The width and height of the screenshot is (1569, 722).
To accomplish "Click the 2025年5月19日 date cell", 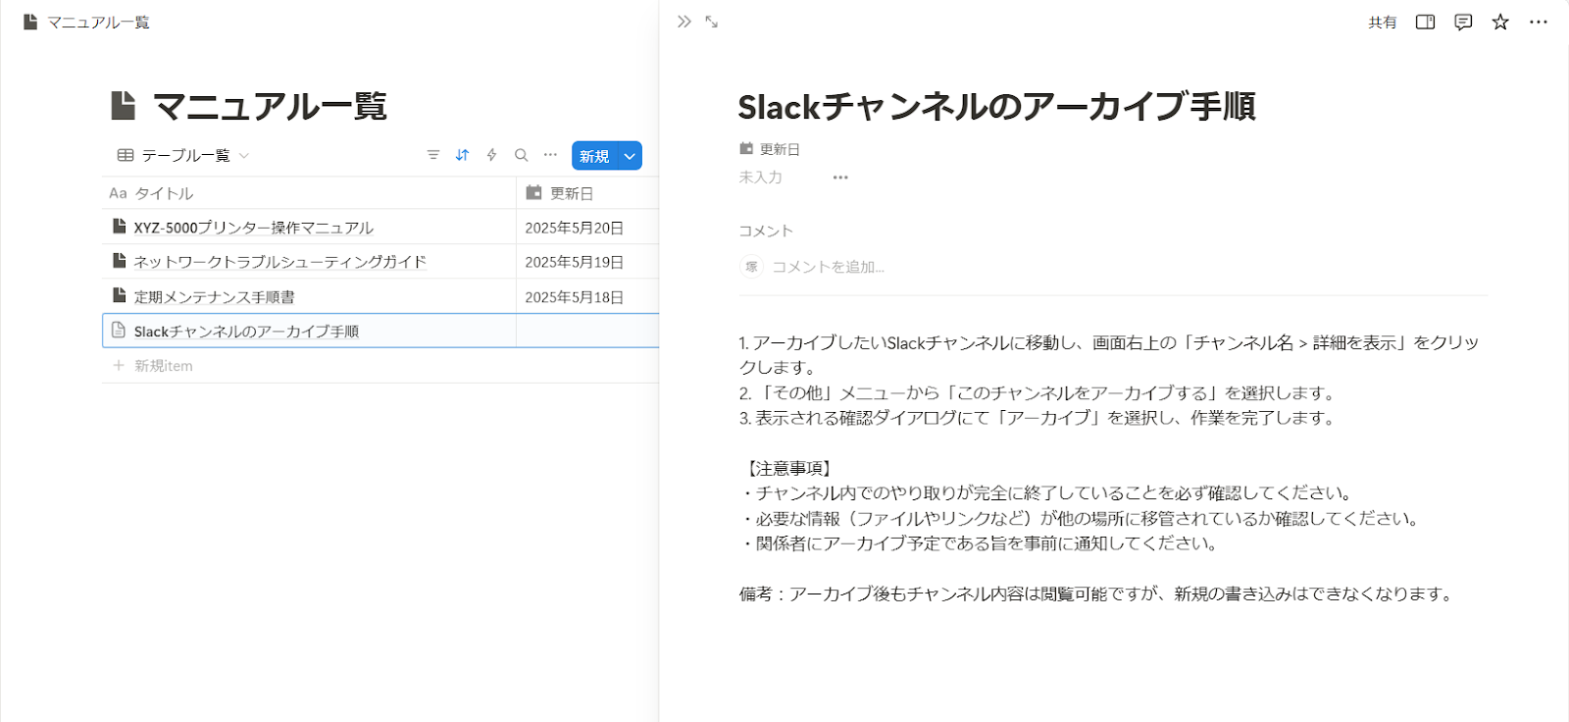I will tap(587, 262).
